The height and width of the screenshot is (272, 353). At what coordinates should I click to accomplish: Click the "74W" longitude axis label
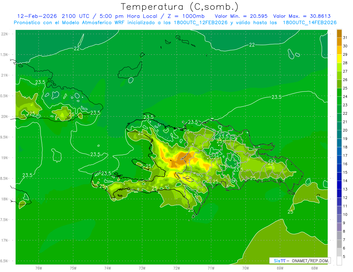[108, 268]
